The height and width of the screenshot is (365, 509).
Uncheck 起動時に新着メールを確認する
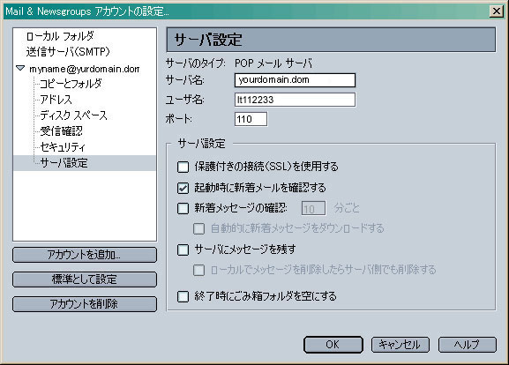tap(183, 188)
